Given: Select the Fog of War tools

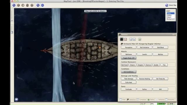Looking at the screenshot, I should pyautogui.click(x=27, y=5).
